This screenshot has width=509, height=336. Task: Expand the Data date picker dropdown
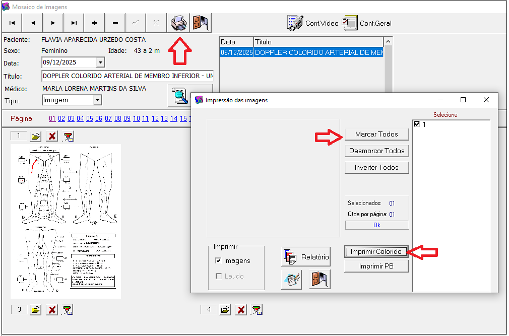(100, 62)
